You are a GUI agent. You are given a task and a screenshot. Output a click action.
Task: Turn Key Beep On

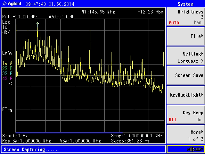(x=199, y=120)
